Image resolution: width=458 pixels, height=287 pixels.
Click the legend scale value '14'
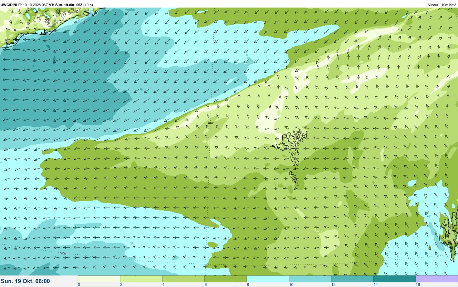(375, 284)
